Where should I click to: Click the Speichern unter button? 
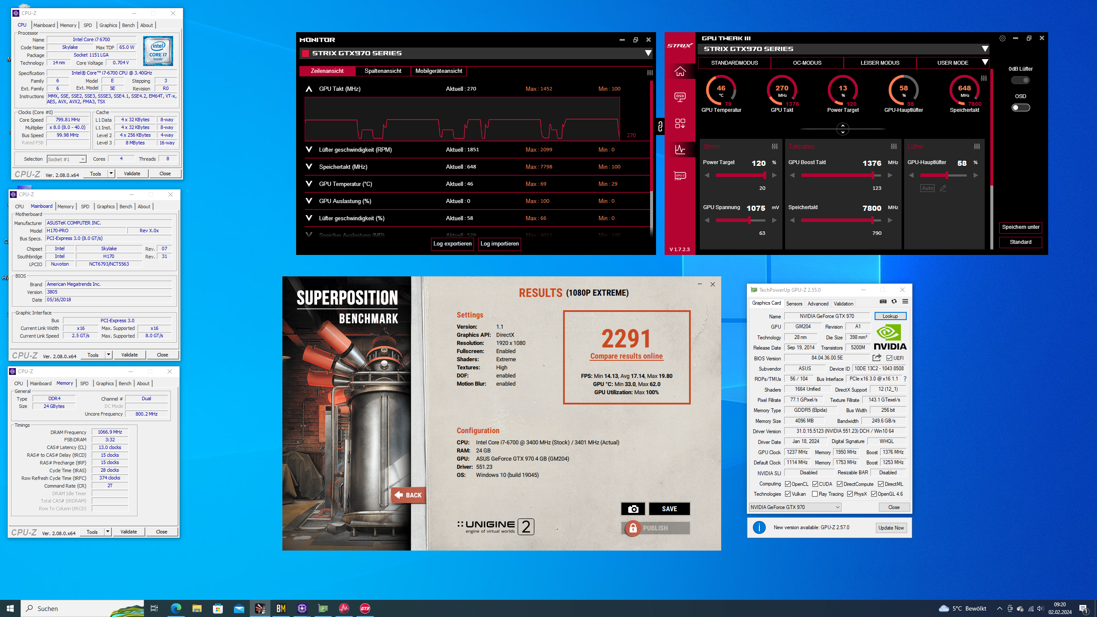pos(1020,227)
